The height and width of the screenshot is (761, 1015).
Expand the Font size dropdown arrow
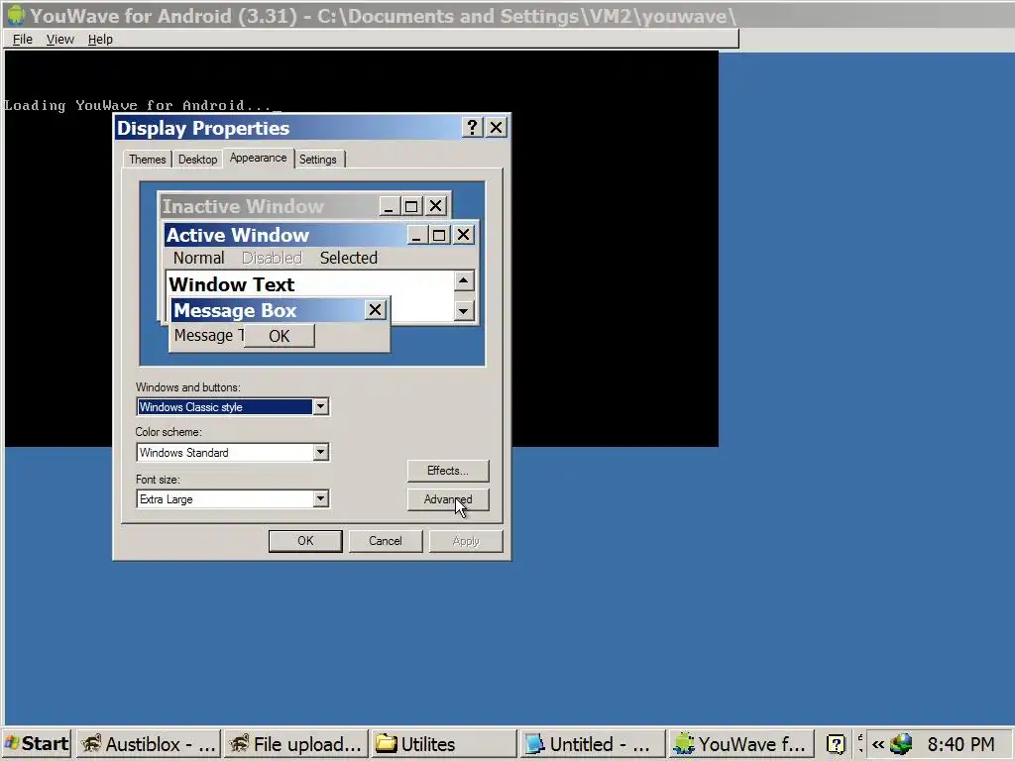[x=320, y=499]
